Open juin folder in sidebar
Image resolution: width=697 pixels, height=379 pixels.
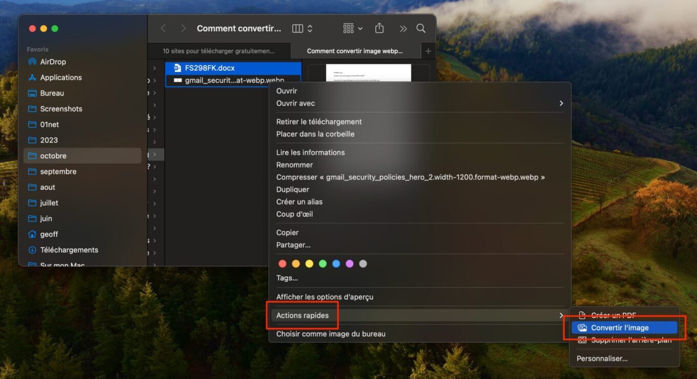(x=46, y=218)
